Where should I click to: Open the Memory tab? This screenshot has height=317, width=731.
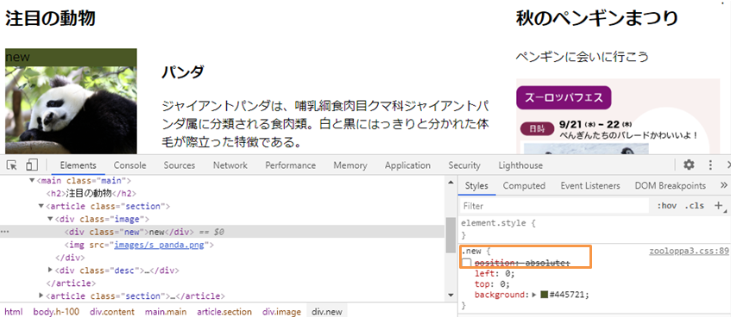click(350, 165)
